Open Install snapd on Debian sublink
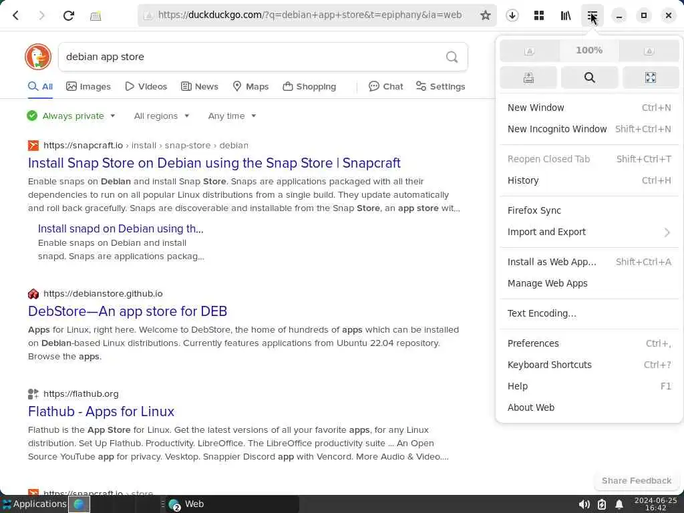Screen dimensions: 684x513 click(120, 228)
